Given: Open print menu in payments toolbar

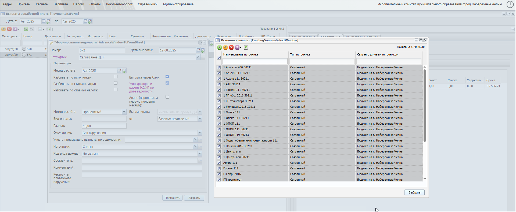Looking at the screenshot, I should (x=41, y=29).
